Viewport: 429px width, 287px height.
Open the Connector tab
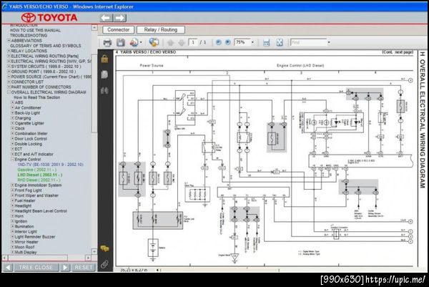[x=118, y=29]
